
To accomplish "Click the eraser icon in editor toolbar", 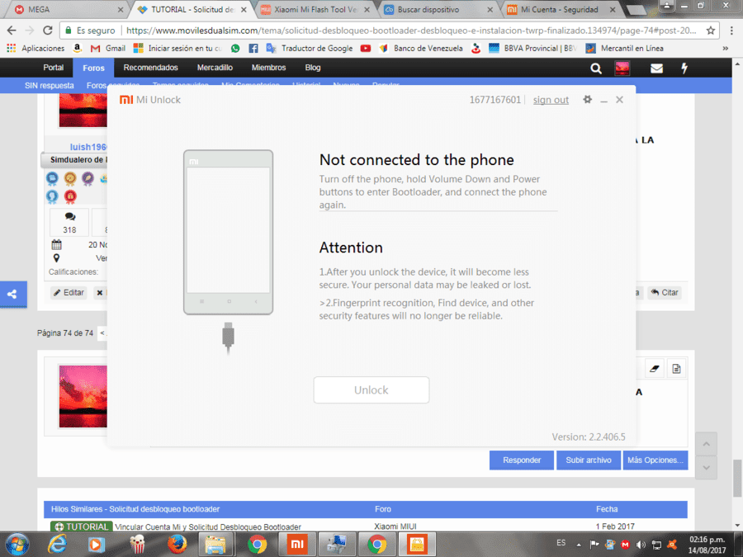I will click(x=655, y=369).
